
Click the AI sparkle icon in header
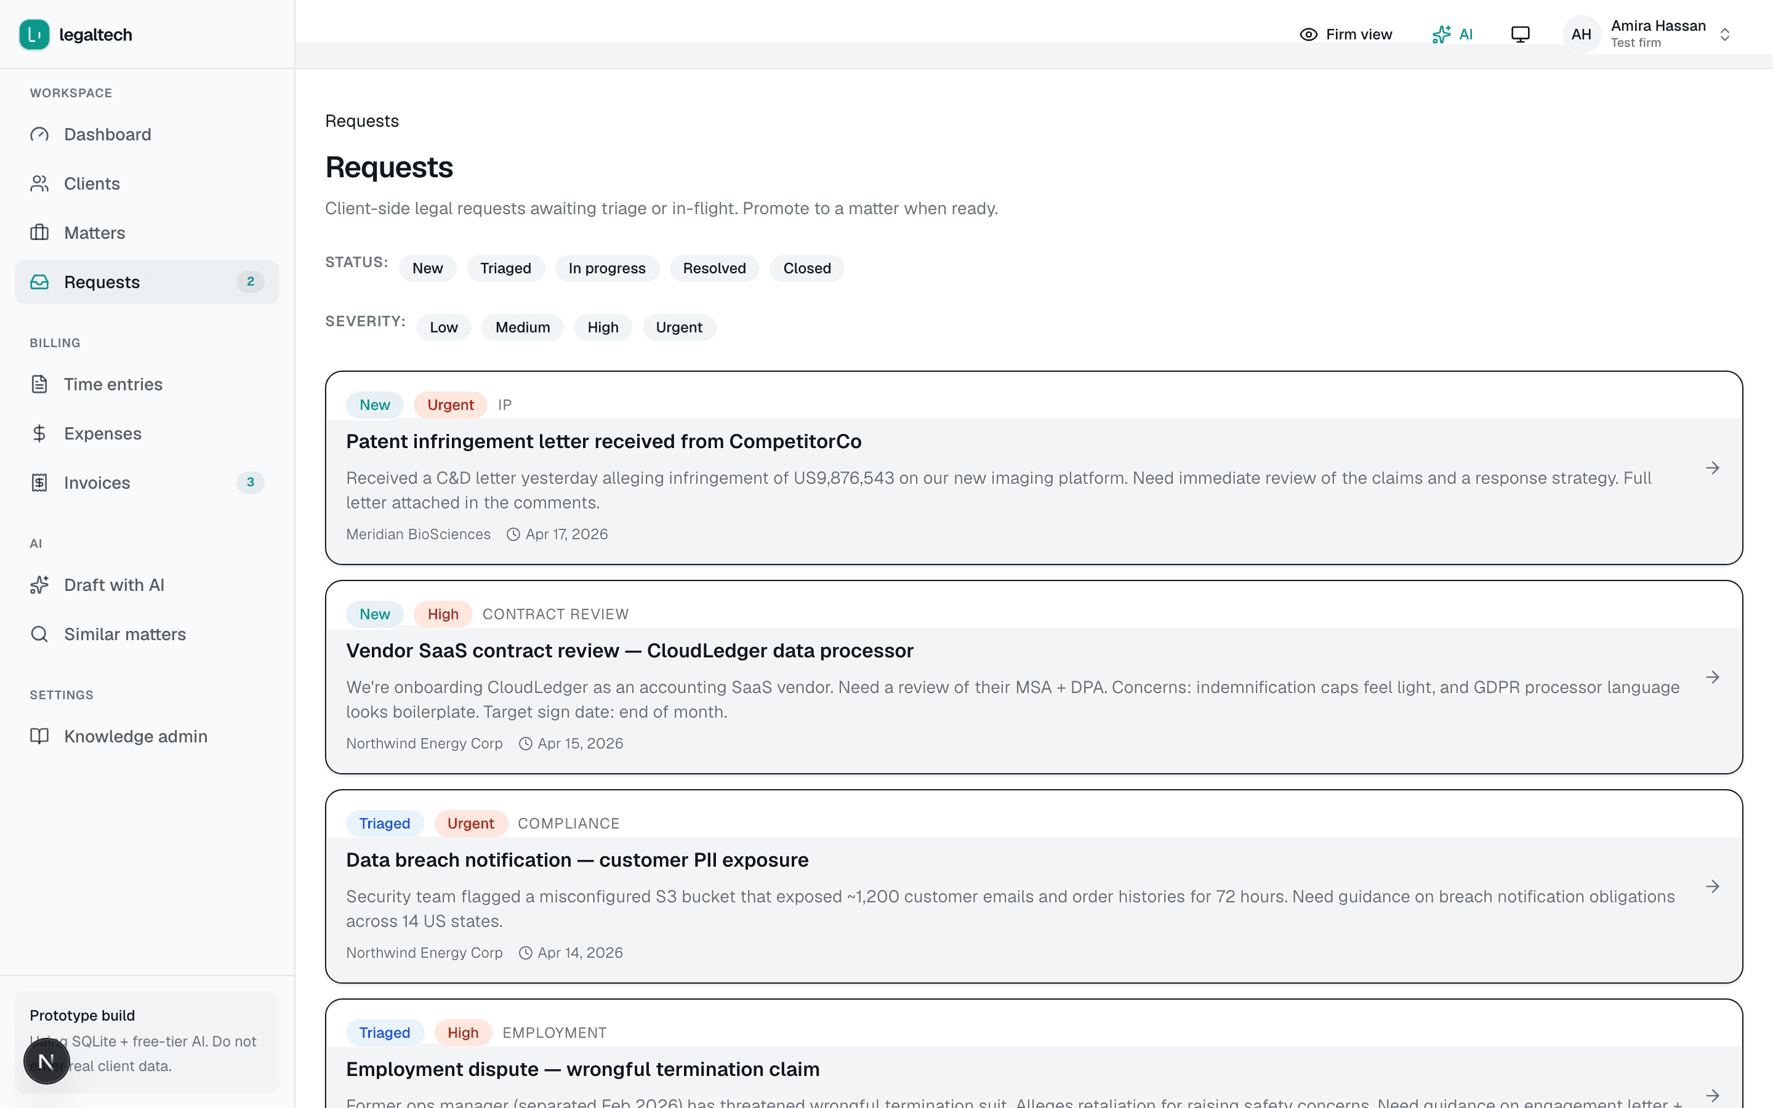pos(1441,34)
